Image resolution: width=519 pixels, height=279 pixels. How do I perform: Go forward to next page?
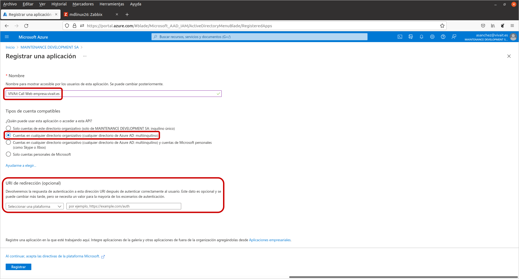click(16, 26)
